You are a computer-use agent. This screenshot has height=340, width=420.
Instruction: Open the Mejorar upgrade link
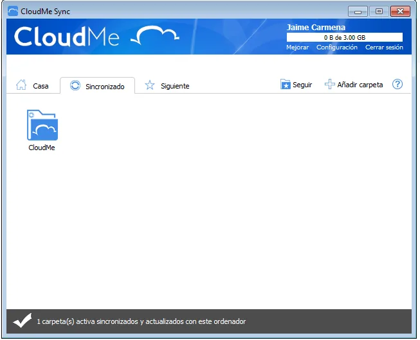[297, 47]
